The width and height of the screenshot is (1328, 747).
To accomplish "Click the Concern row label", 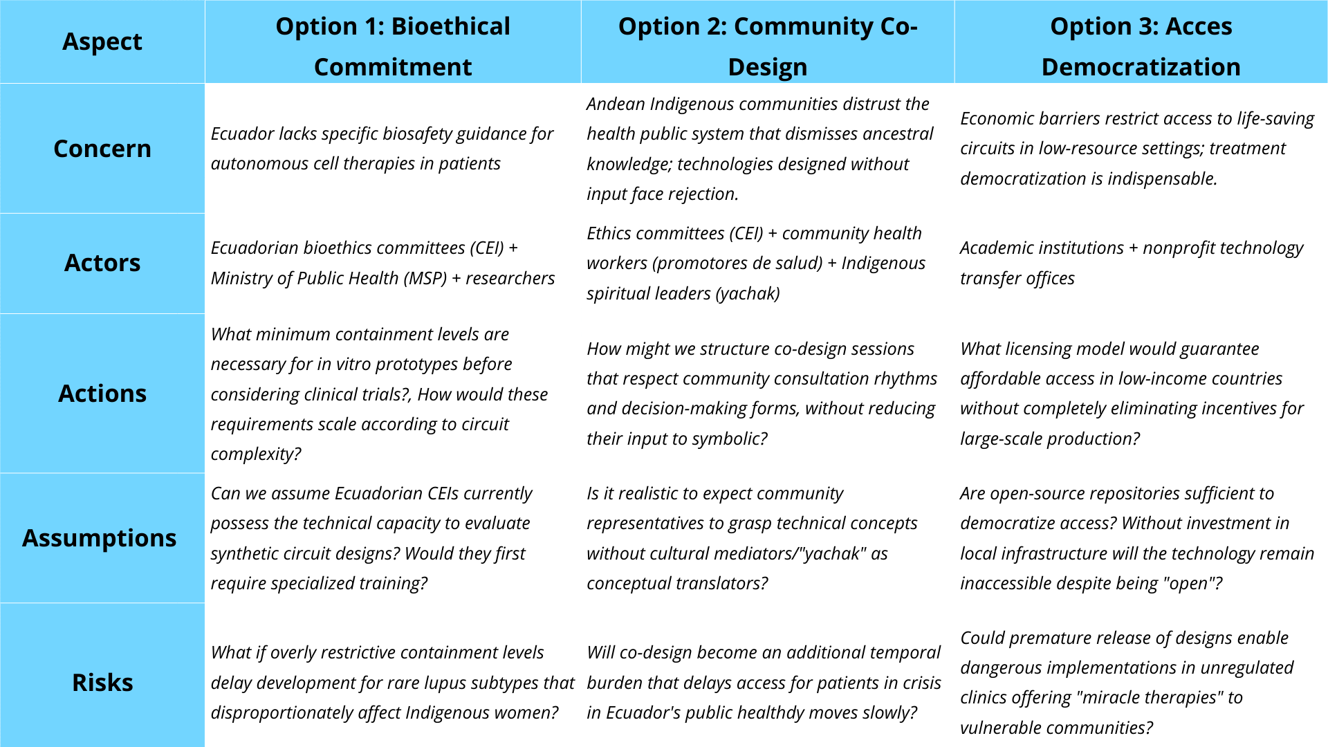I will [x=102, y=149].
